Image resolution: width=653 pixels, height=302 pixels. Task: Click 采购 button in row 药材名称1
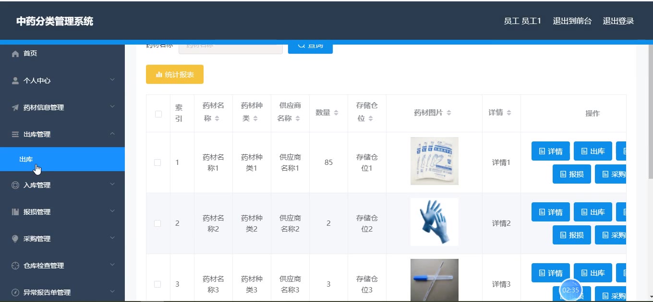pos(611,174)
